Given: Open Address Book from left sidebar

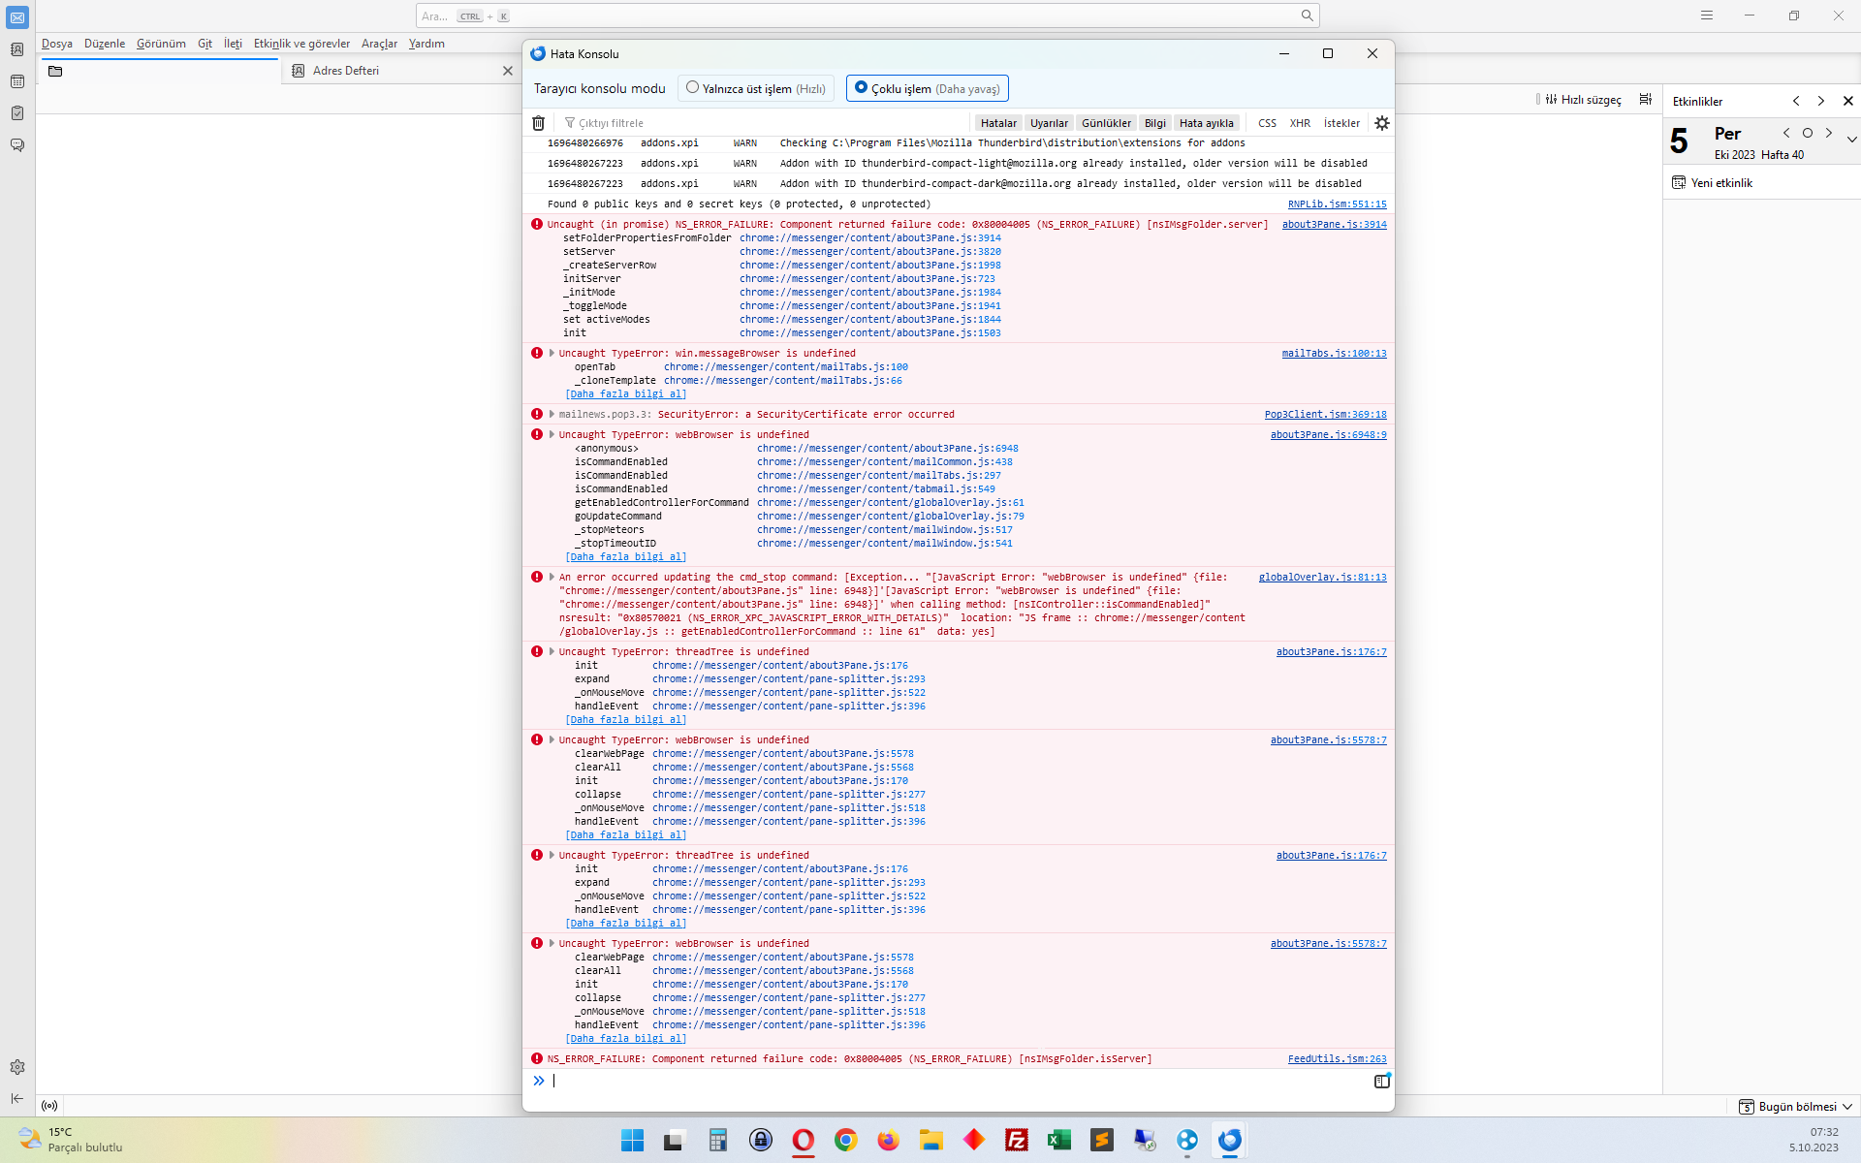Looking at the screenshot, I should tap(17, 49).
